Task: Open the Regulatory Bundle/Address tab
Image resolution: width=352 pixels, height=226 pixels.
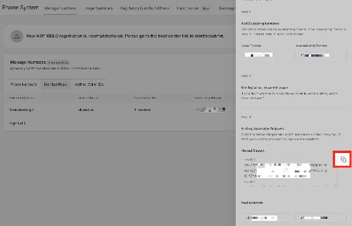Action: click(144, 8)
